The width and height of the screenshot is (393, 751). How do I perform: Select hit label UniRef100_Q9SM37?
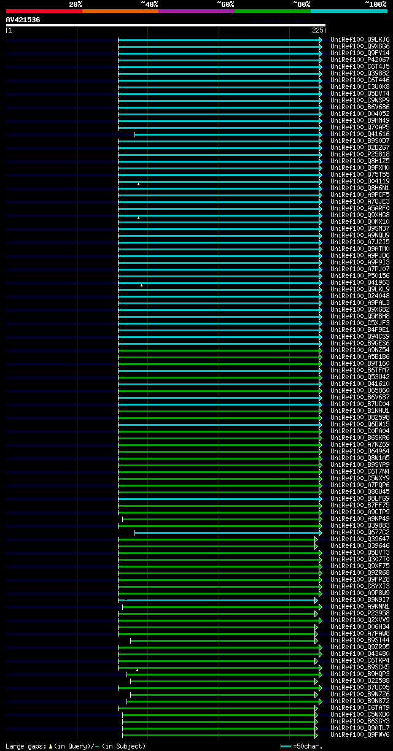click(360, 228)
